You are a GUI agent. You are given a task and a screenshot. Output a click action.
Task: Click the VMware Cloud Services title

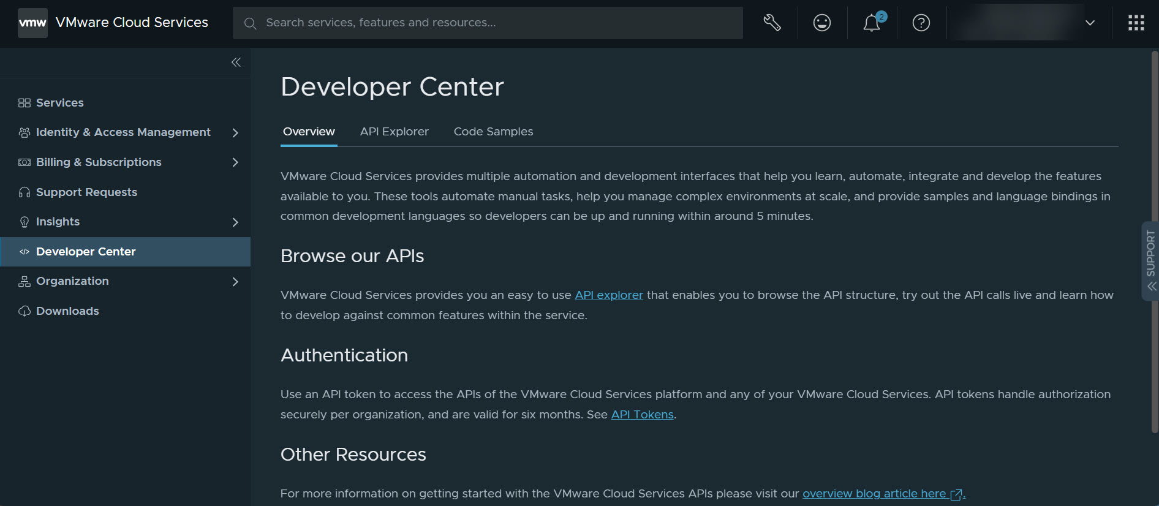[x=132, y=23]
